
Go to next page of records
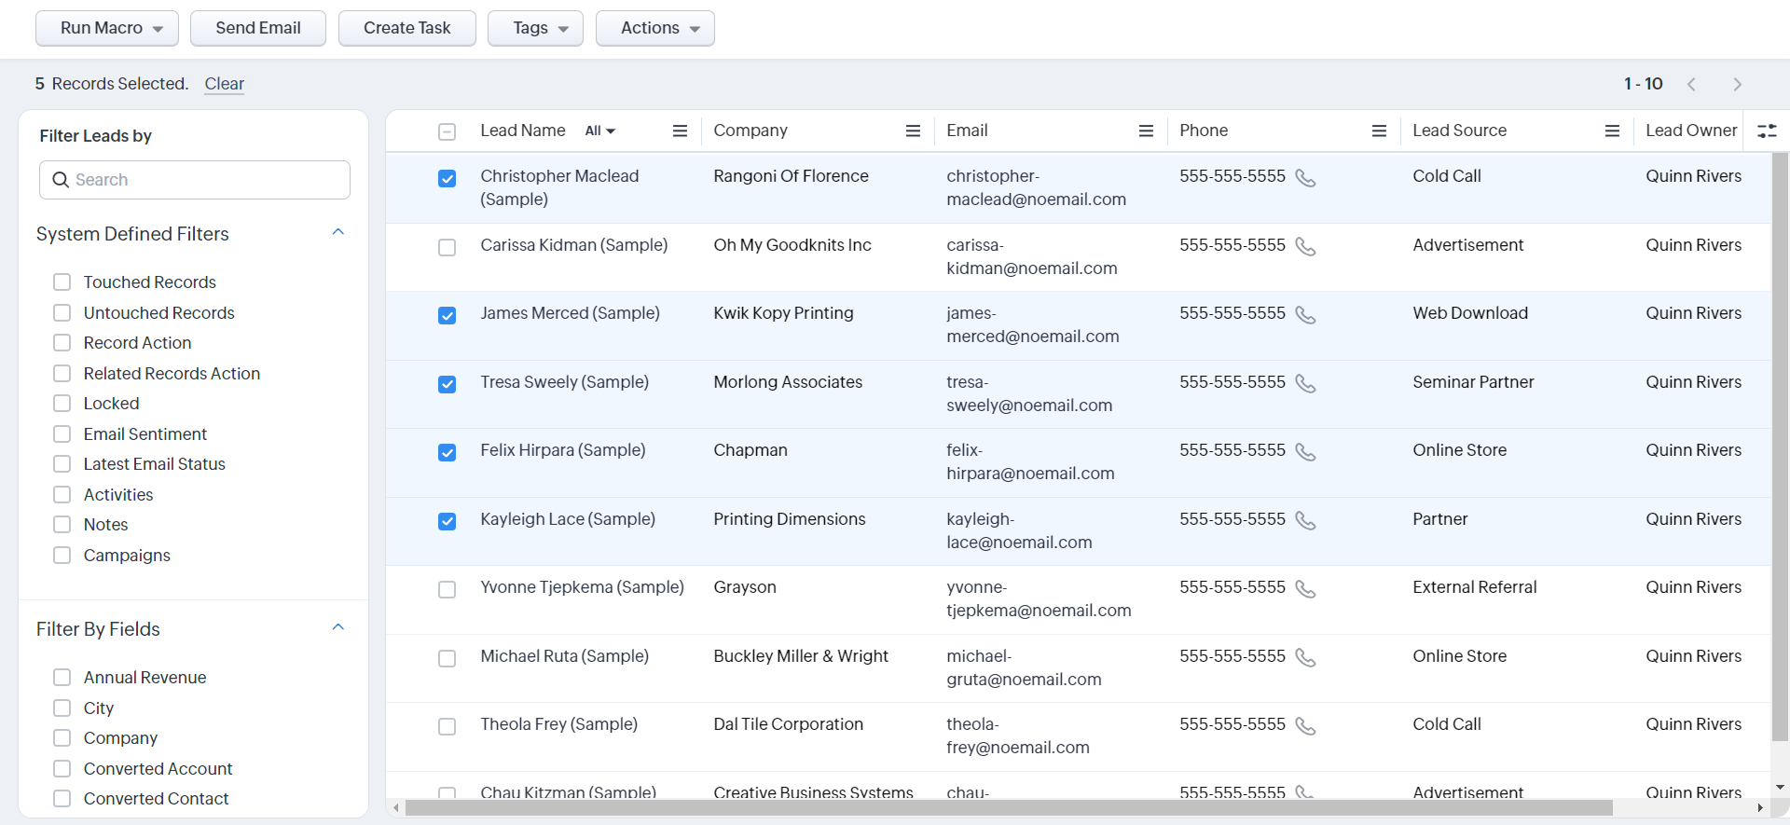point(1737,84)
